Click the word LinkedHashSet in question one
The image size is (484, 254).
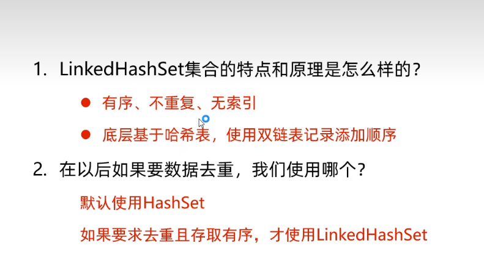coord(122,69)
